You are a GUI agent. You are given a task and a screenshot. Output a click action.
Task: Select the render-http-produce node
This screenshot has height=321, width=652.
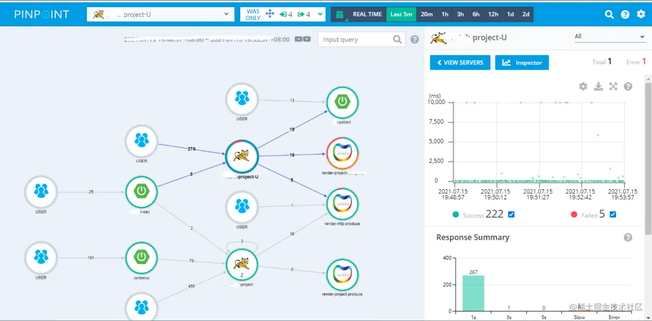tap(342, 204)
